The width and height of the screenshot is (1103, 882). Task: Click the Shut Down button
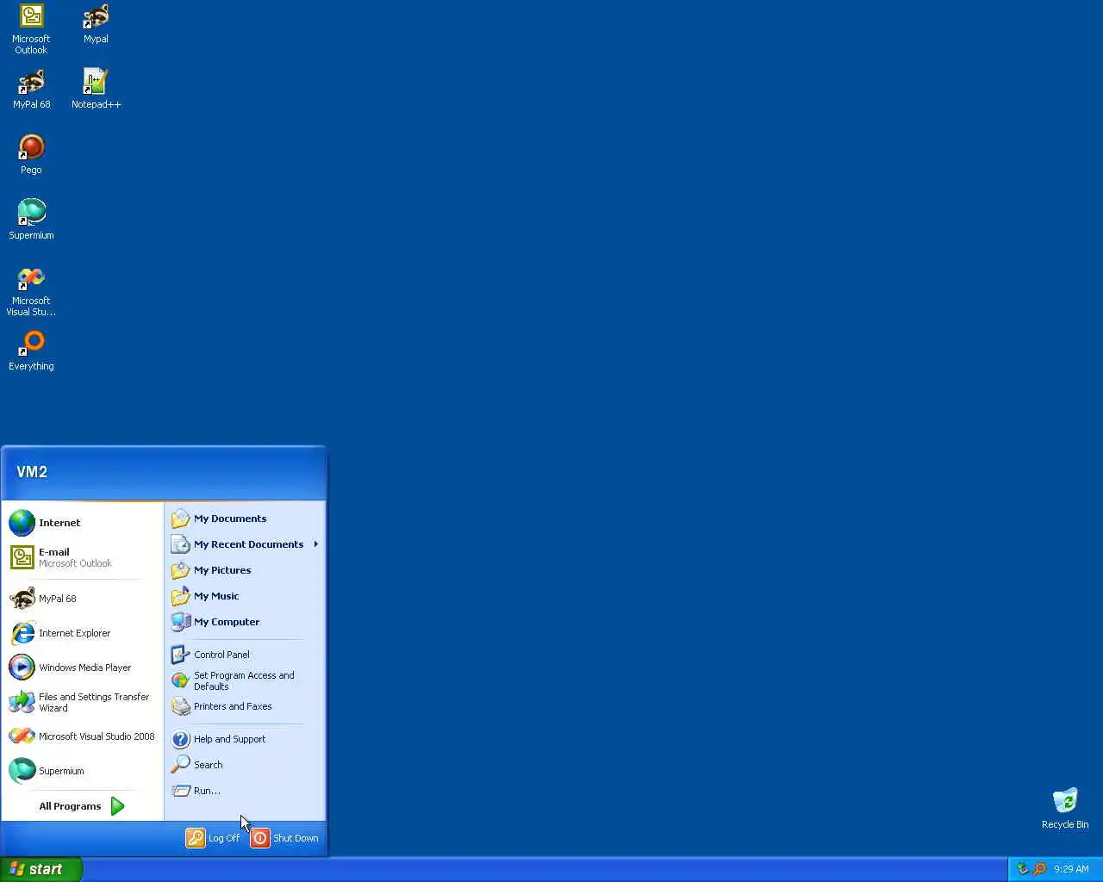point(285,838)
